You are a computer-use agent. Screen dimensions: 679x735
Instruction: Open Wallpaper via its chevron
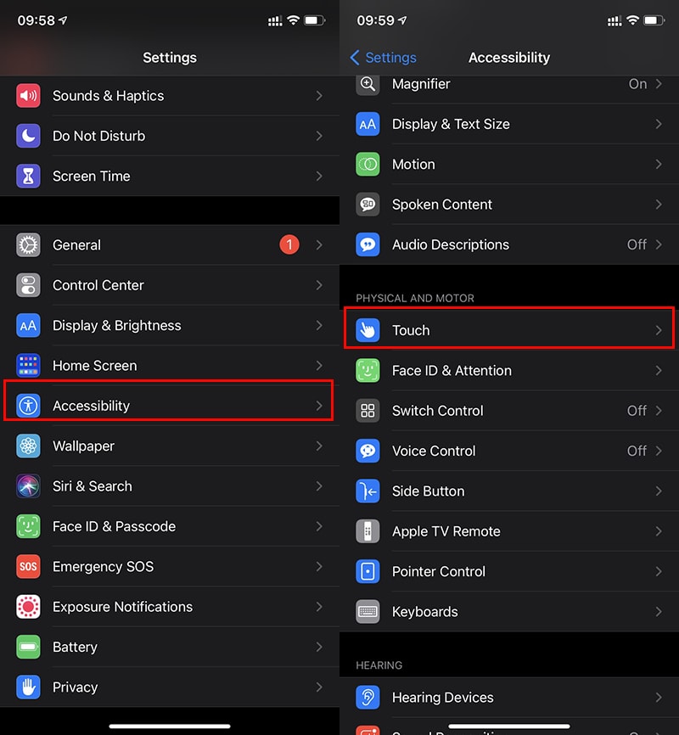click(x=319, y=446)
